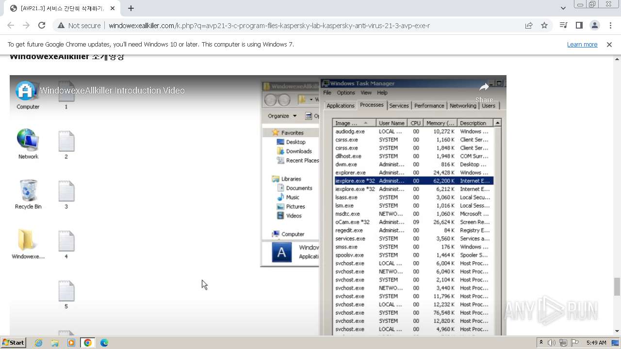Image resolution: width=621 pixels, height=349 pixels.
Task: Open Task Manager File menu
Action: pyautogui.click(x=327, y=93)
